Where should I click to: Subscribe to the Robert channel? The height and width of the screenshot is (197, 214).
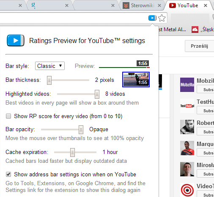(x=206, y=132)
